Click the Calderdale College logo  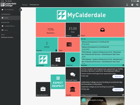coord(8,5)
